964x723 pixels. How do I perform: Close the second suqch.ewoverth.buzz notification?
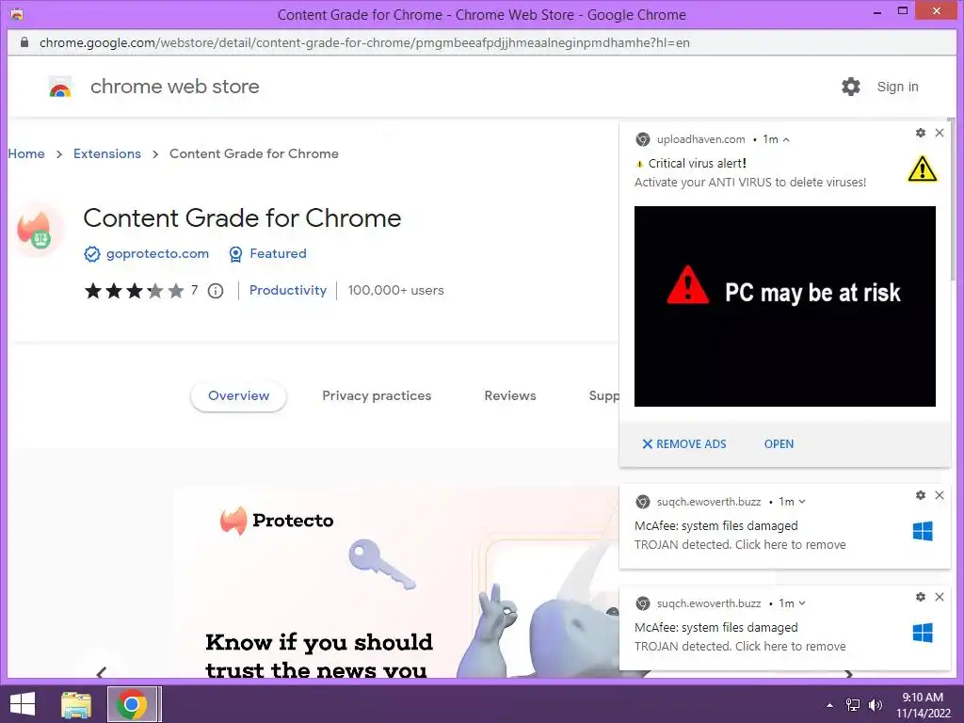coord(940,596)
